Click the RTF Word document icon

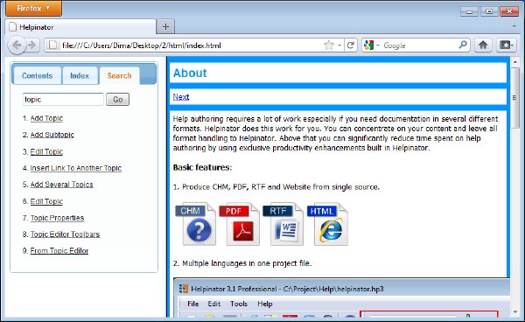pyautogui.click(x=283, y=224)
